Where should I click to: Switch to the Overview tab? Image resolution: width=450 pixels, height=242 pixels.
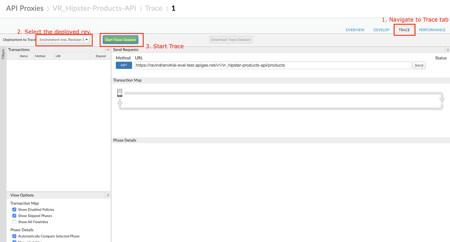coord(355,30)
